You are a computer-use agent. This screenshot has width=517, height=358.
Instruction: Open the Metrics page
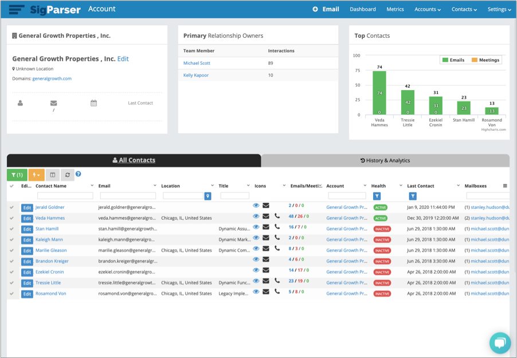pyautogui.click(x=395, y=9)
